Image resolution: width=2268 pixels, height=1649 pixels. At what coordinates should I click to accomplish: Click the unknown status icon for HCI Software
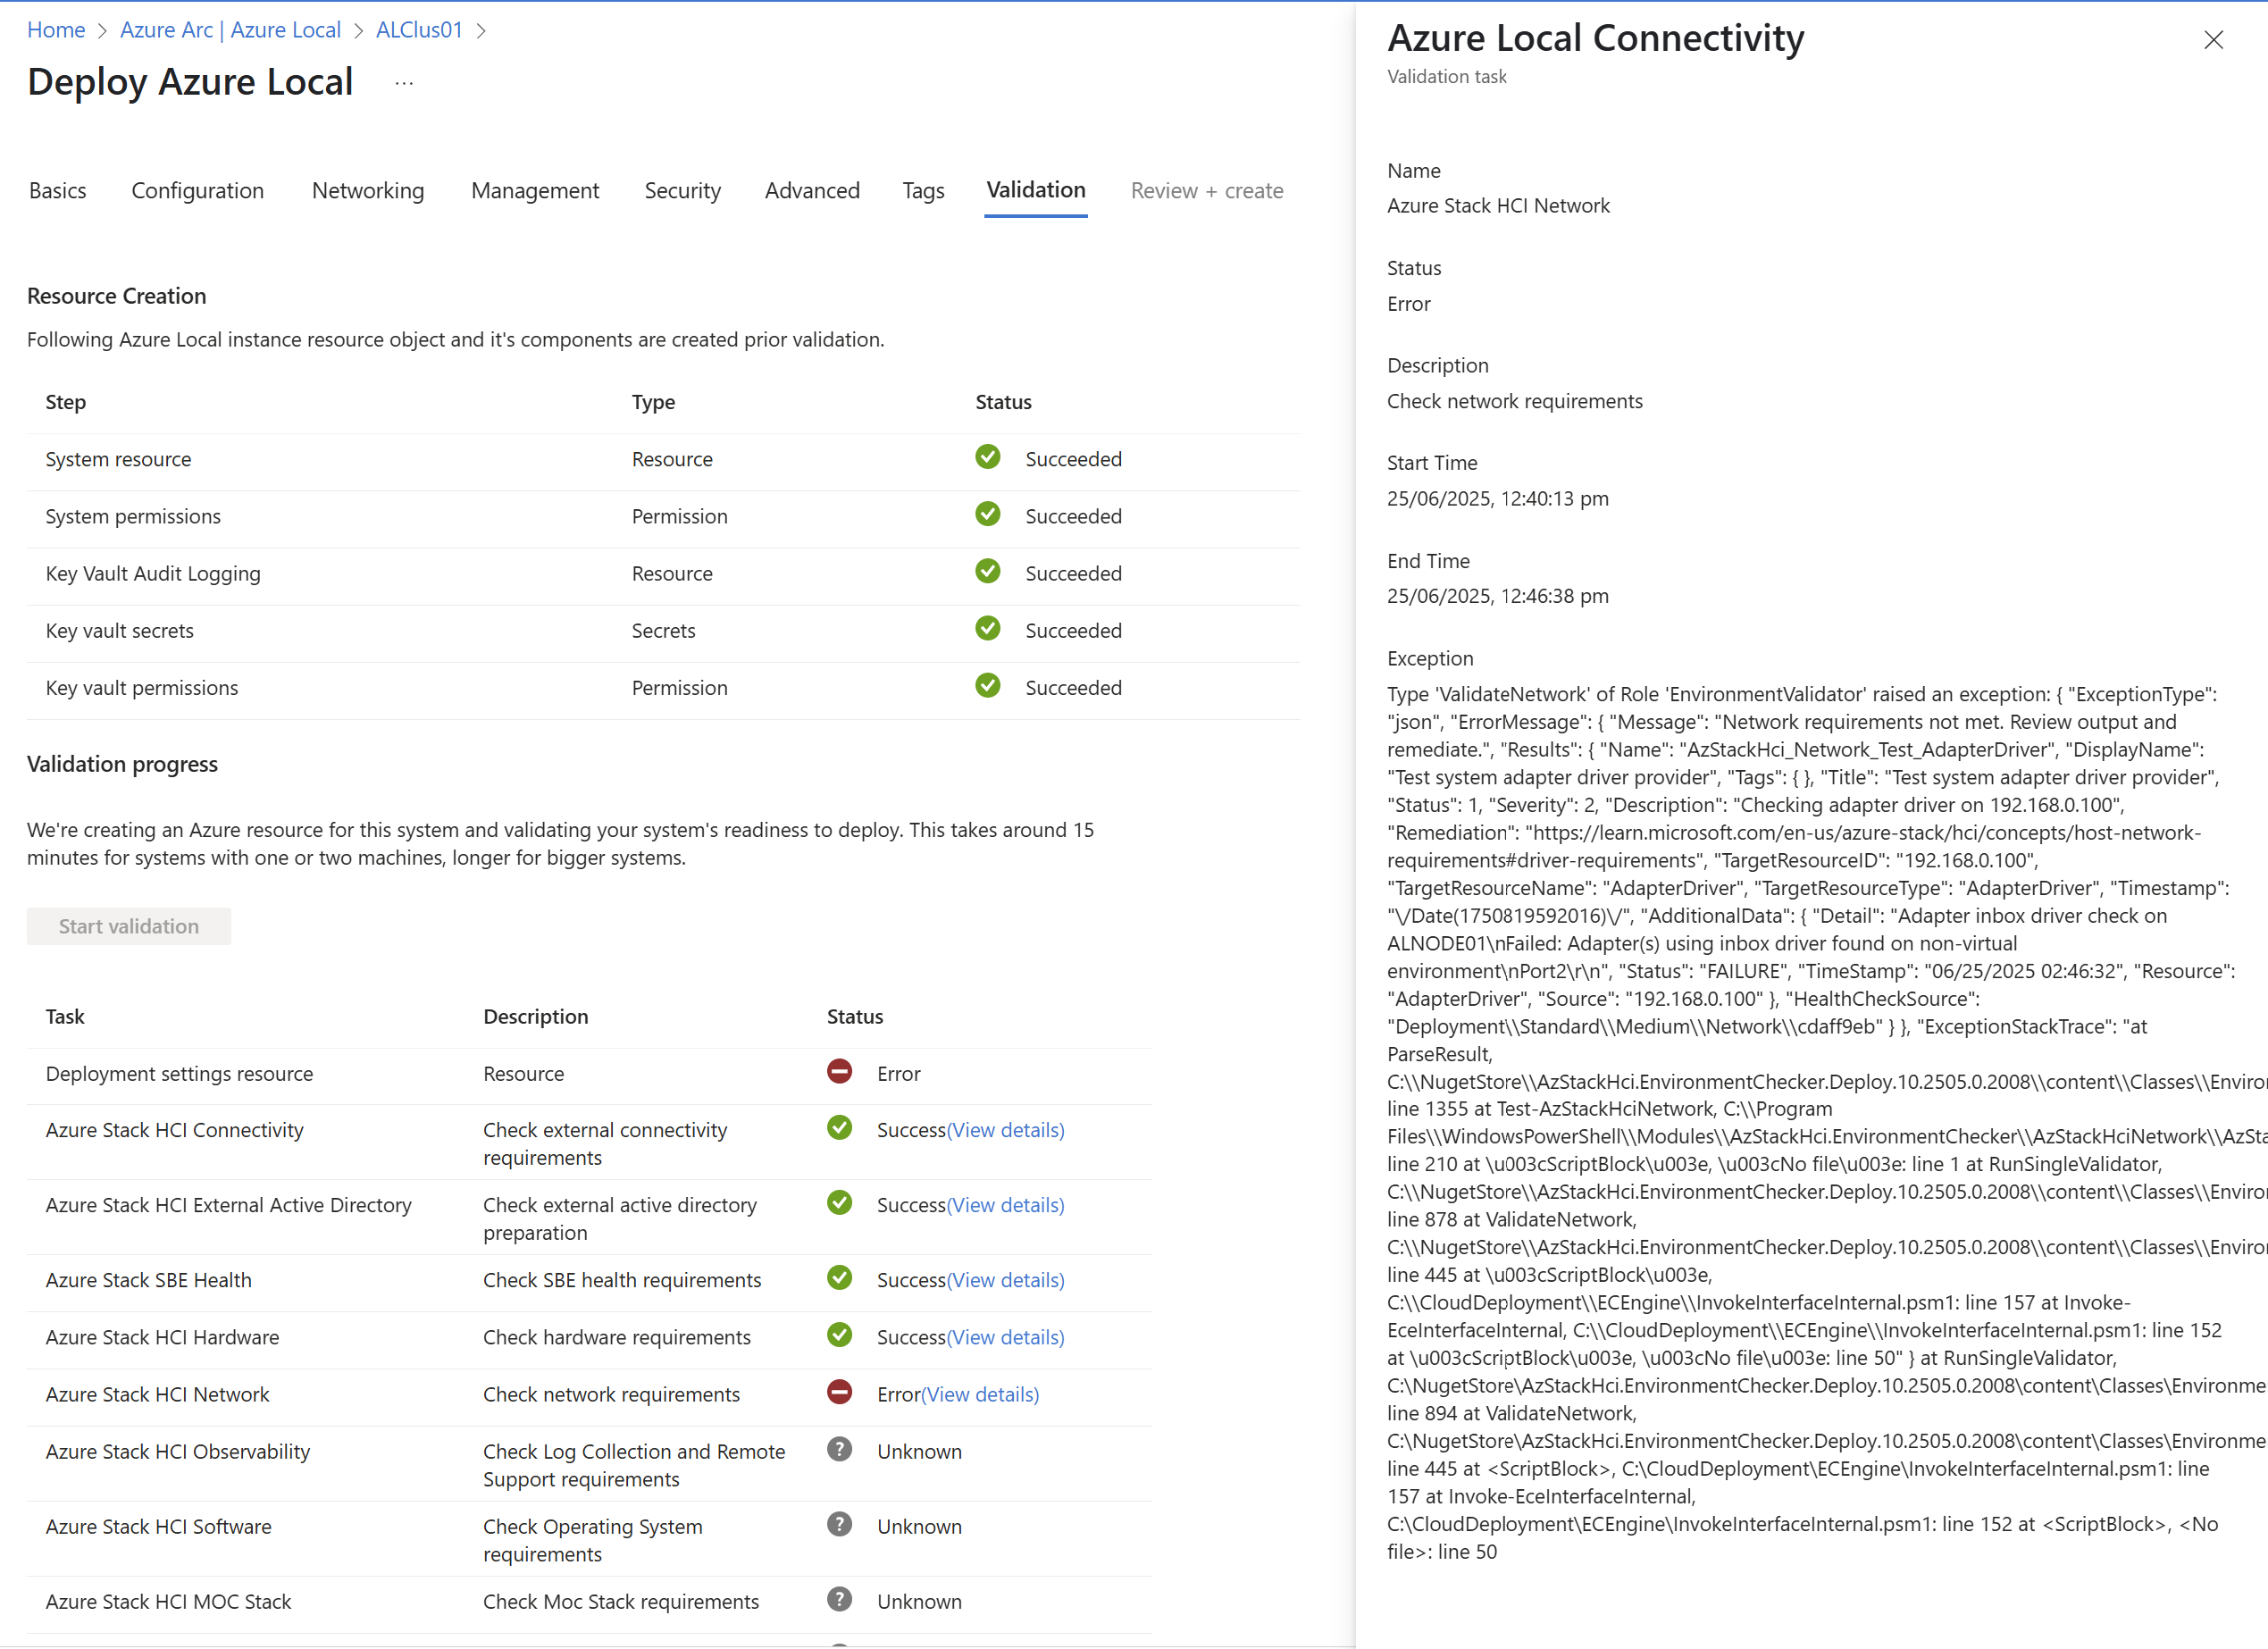click(x=840, y=1524)
